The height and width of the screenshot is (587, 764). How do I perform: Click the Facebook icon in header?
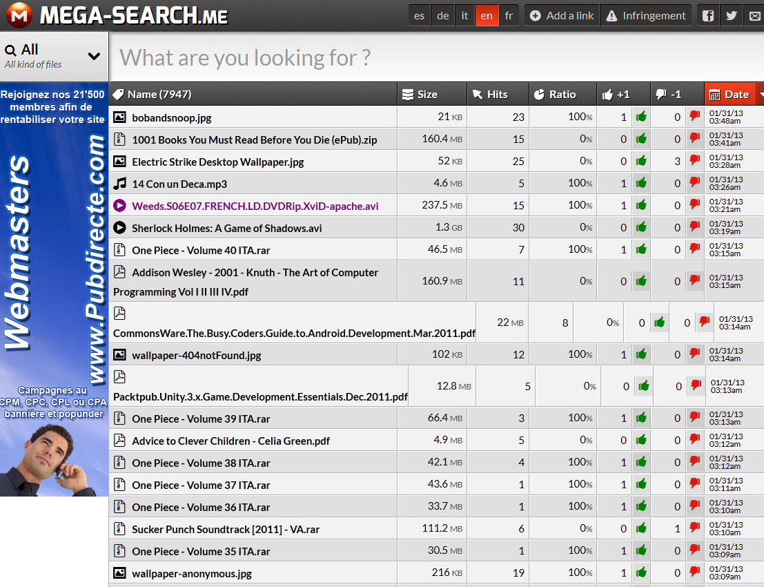708,16
